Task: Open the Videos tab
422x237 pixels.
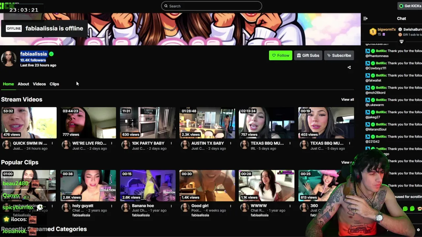Action: (39, 84)
